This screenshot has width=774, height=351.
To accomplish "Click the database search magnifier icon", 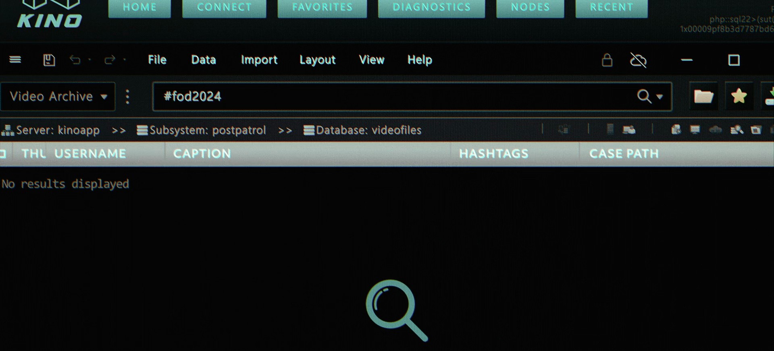I will [737, 130].
